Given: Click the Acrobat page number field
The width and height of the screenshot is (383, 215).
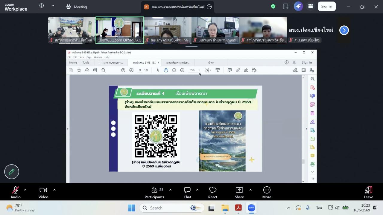Looking at the screenshot, I should click(x=140, y=70).
